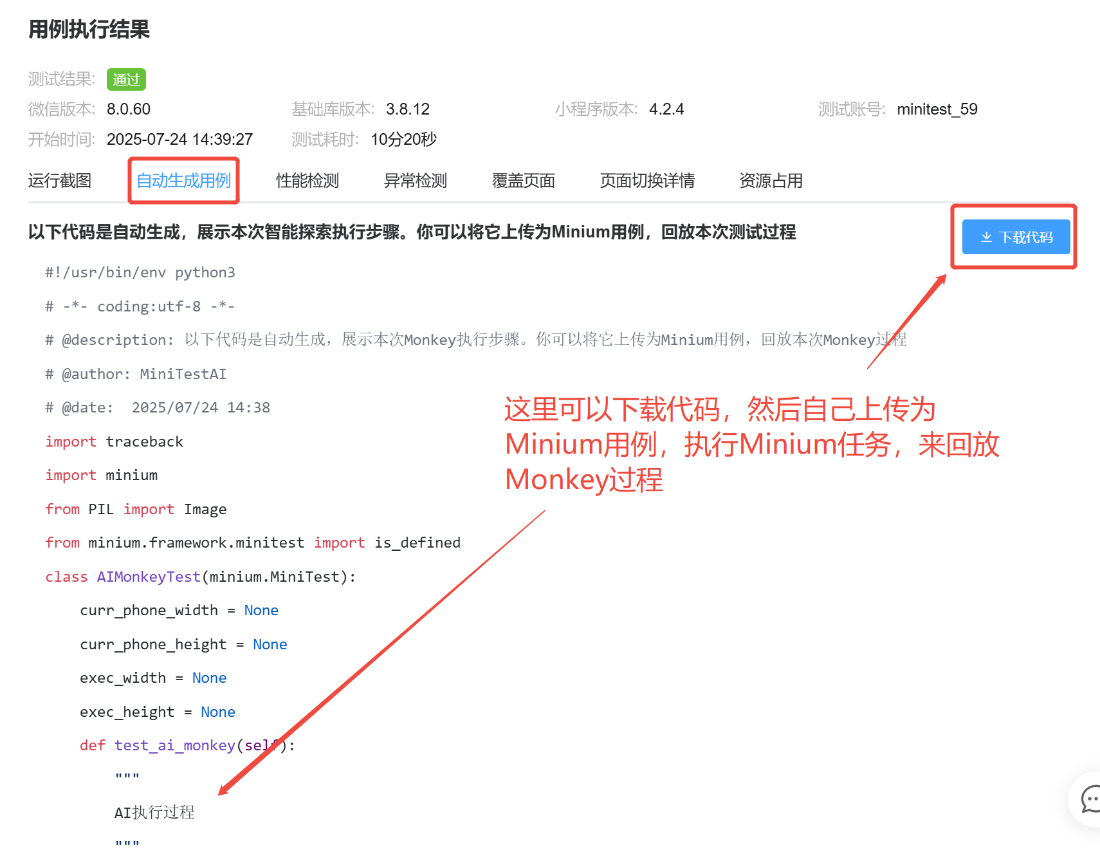The height and width of the screenshot is (852, 1100).
Task: Click the coding:utf-8 comment line
Action: 140,306
